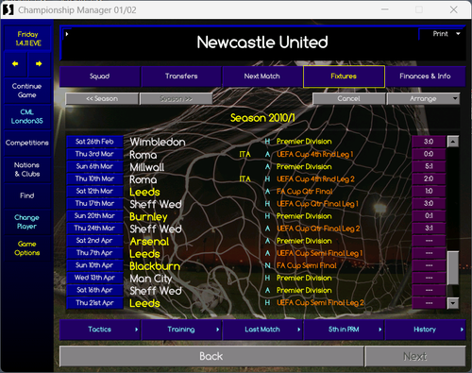The image size is (472, 373).
Task: Click opponent Blackburn
Action: point(155,266)
